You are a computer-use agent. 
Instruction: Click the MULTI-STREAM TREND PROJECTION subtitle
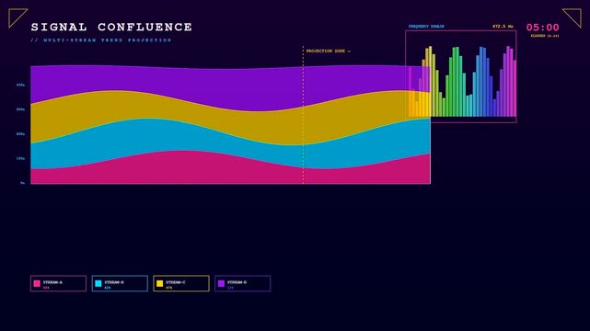point(101,40)
